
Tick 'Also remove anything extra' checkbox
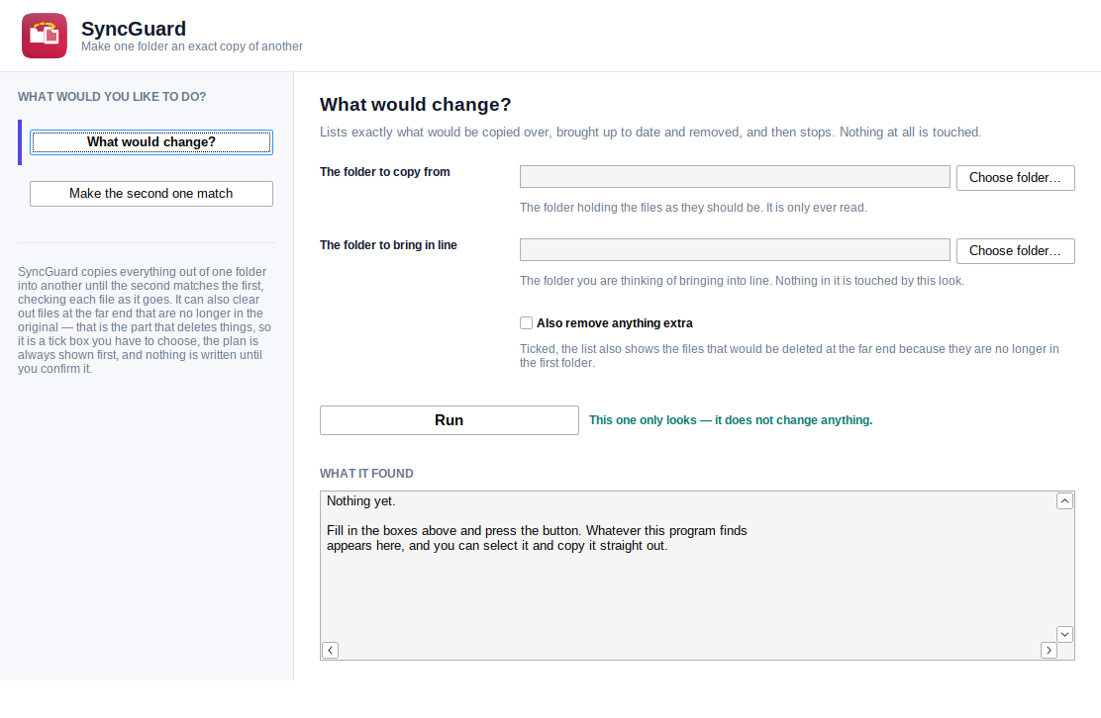526,323
